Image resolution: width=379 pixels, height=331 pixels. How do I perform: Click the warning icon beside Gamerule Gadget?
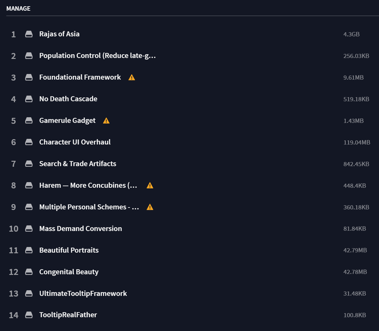pos(106,120)
